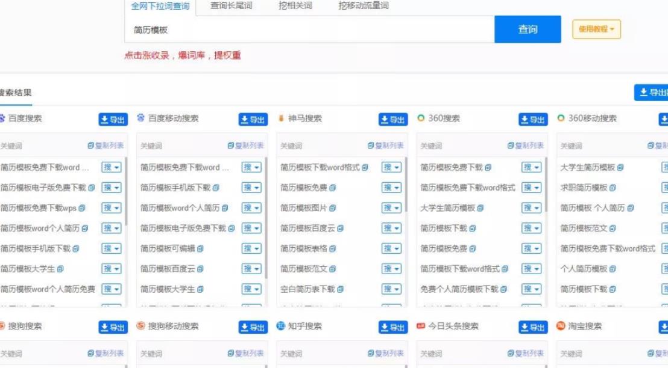Open 搜 dropdown for 简历模板大学生 in 百度搜索

pos(112,269)
